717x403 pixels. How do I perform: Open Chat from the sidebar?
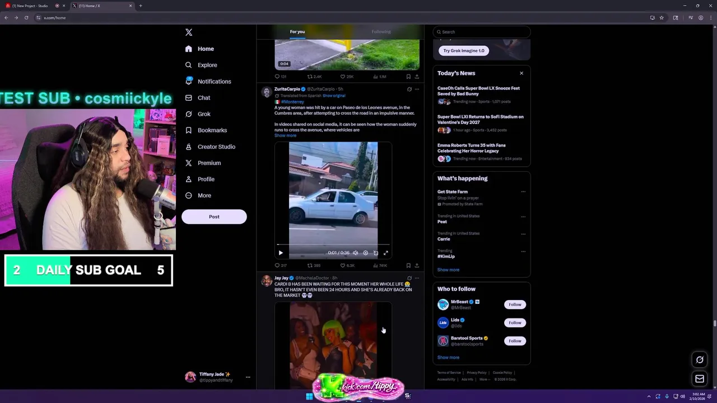click(198, 97)
